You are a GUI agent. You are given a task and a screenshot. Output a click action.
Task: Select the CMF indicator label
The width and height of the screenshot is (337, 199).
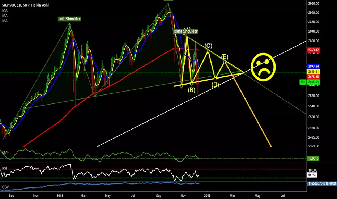tap(5, 152)
